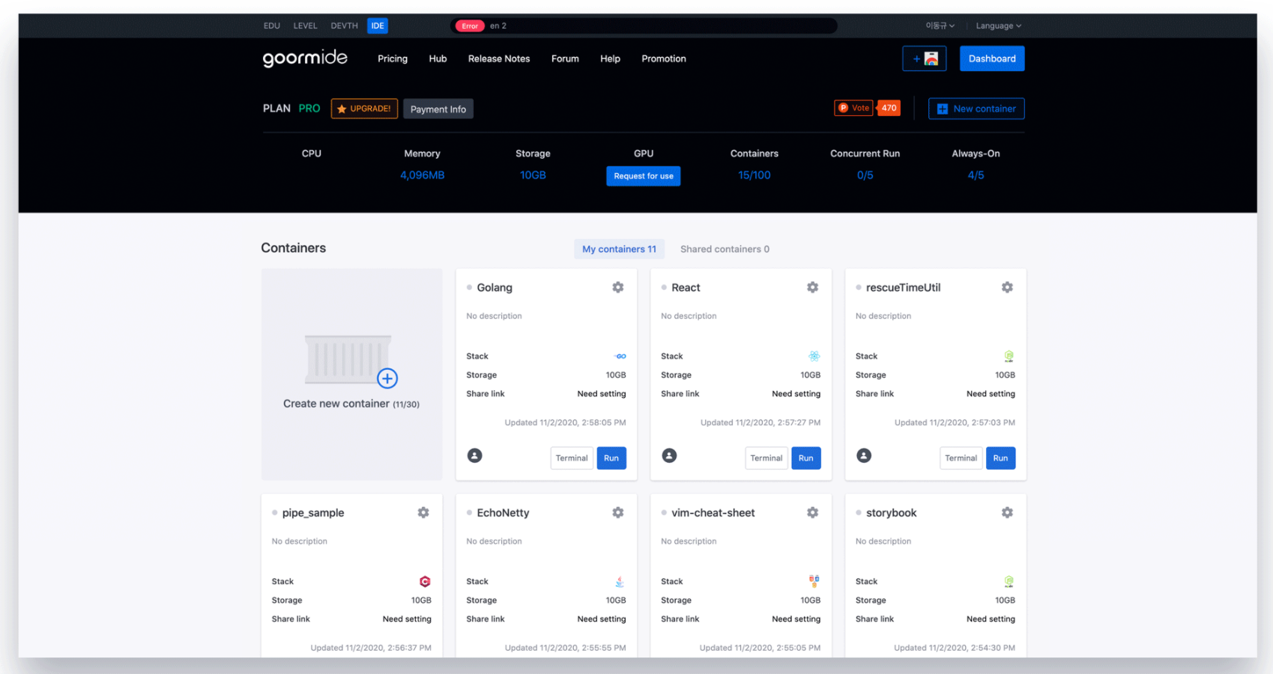The height and width of the screenshot is (674, 1273).
Task: Open the Promotion page
Action: click(x=664, y=58)
